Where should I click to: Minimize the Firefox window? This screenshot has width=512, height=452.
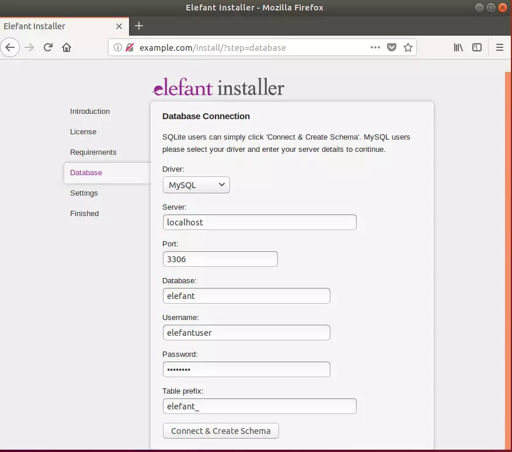pos(479,7)
